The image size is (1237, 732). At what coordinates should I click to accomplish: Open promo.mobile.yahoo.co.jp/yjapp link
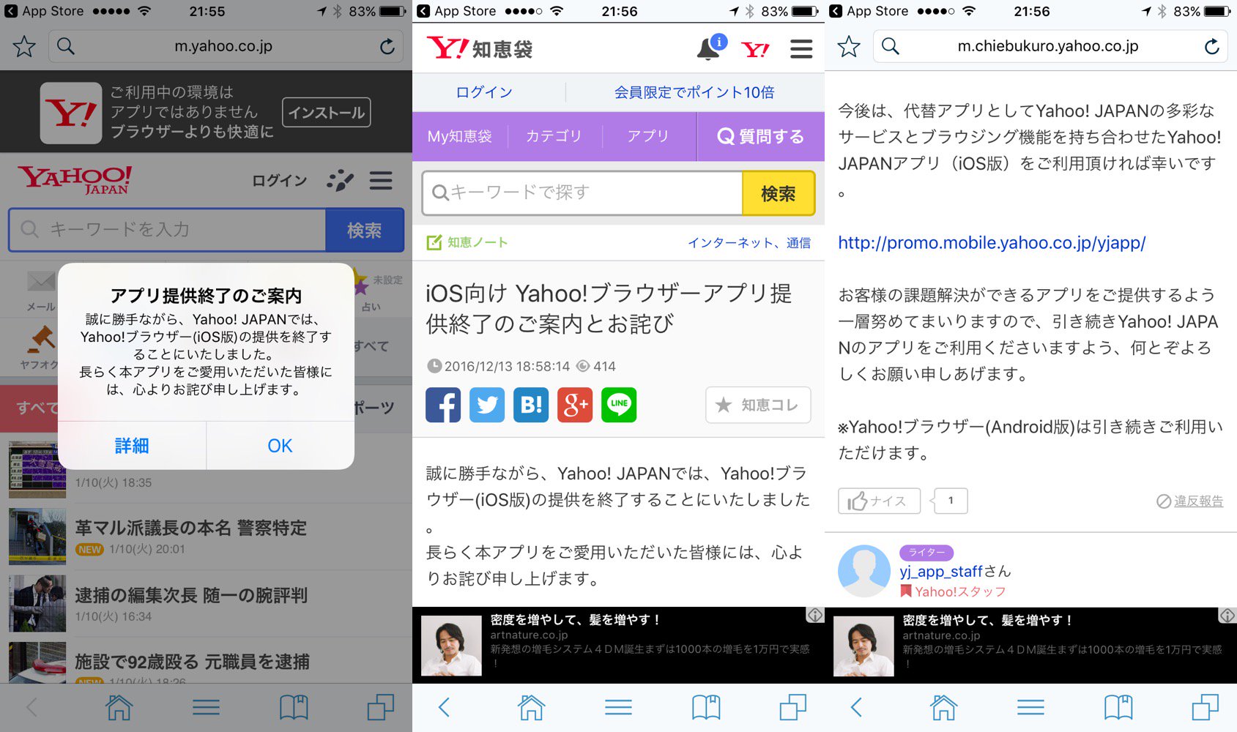point(992,242)
